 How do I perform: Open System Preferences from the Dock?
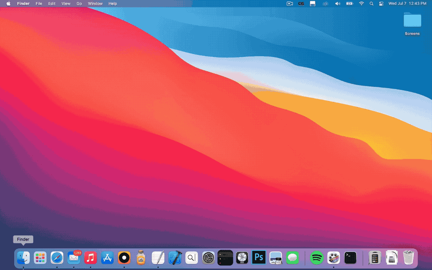coord(209,258)
